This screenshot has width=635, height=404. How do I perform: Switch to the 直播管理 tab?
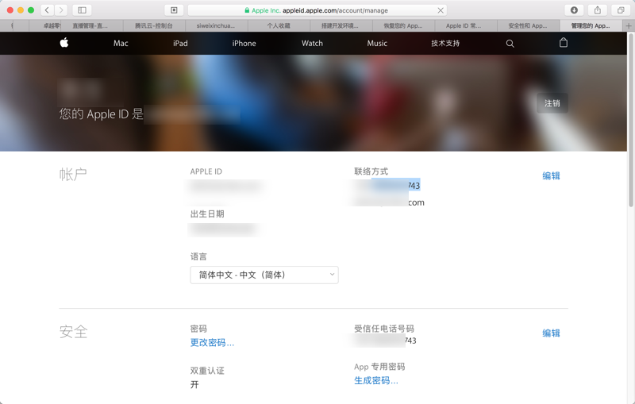(91, 26)
